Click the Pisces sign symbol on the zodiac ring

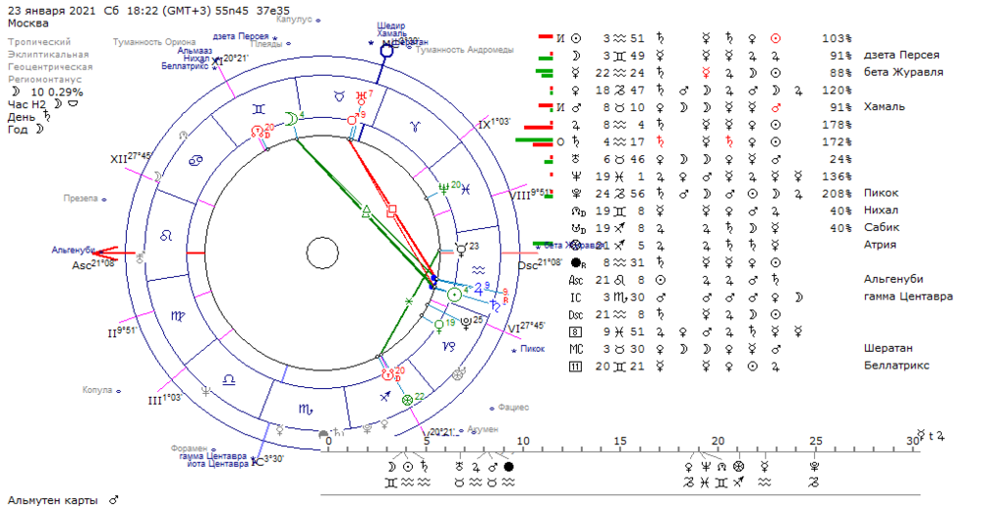tap(466, 191)
